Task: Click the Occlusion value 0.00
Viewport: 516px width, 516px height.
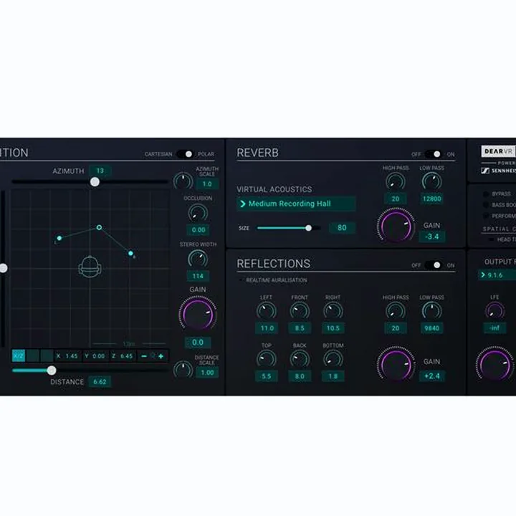Action: 198,230
